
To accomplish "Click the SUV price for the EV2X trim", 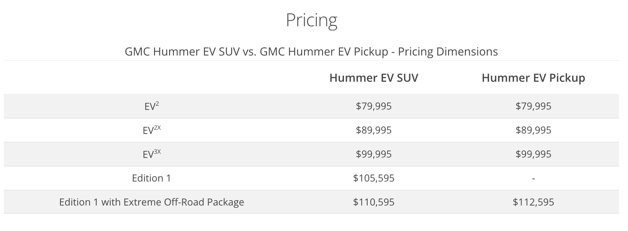I will (374, 130).
